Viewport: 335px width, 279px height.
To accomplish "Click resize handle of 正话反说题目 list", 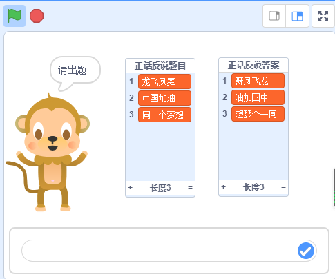I will (x=190, y=188).
